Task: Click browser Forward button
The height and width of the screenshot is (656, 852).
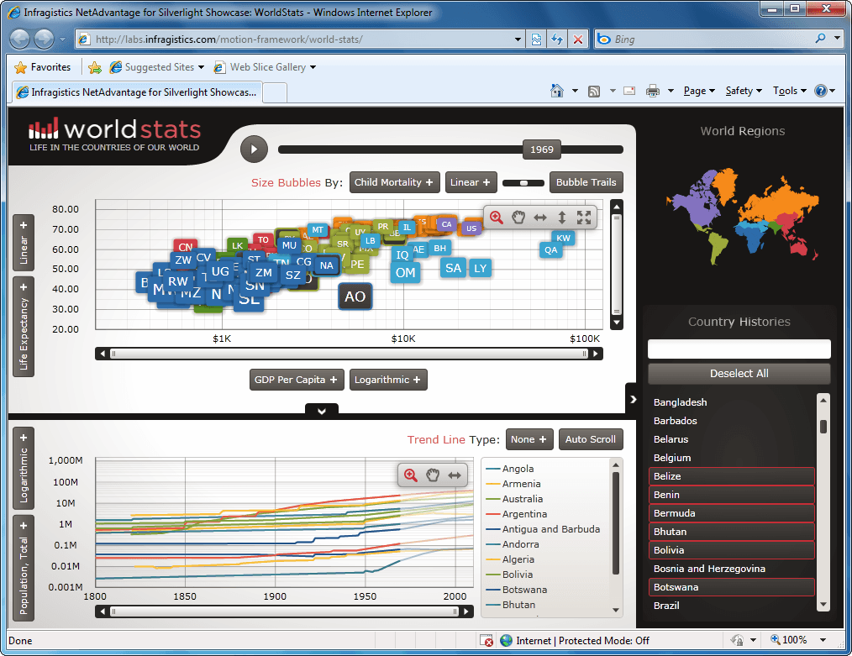Action: point(44,39)
